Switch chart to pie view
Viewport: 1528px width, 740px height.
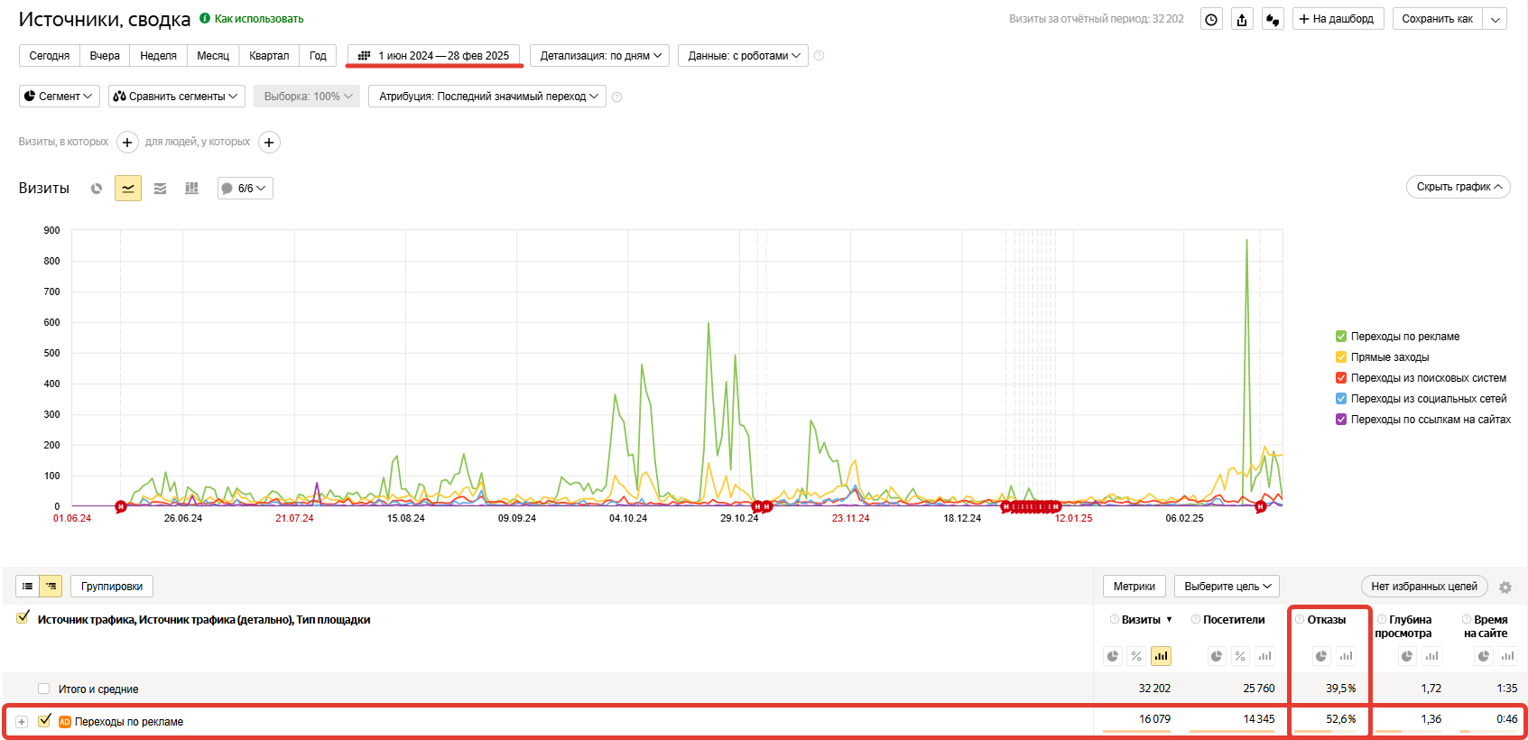coord(97,188)
